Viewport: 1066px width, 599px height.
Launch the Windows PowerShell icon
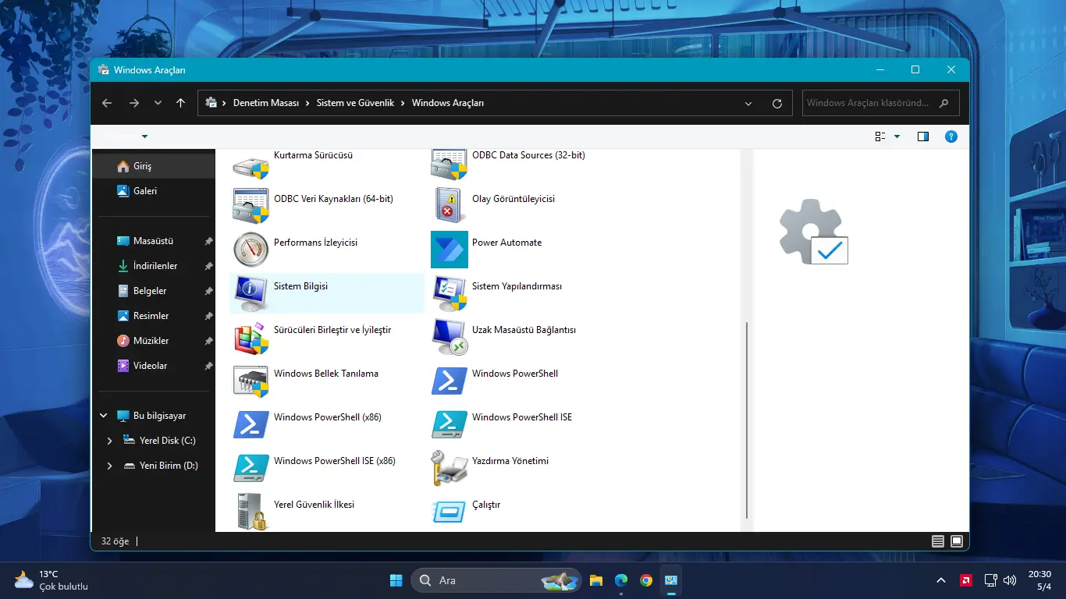pyautogui.click(x=449, y=380)
